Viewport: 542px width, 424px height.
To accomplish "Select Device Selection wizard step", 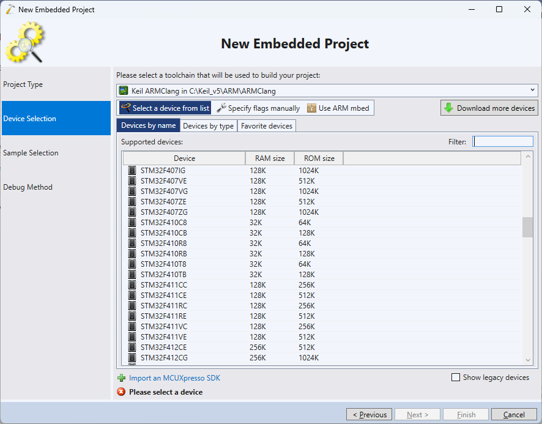I will (56, 118).
